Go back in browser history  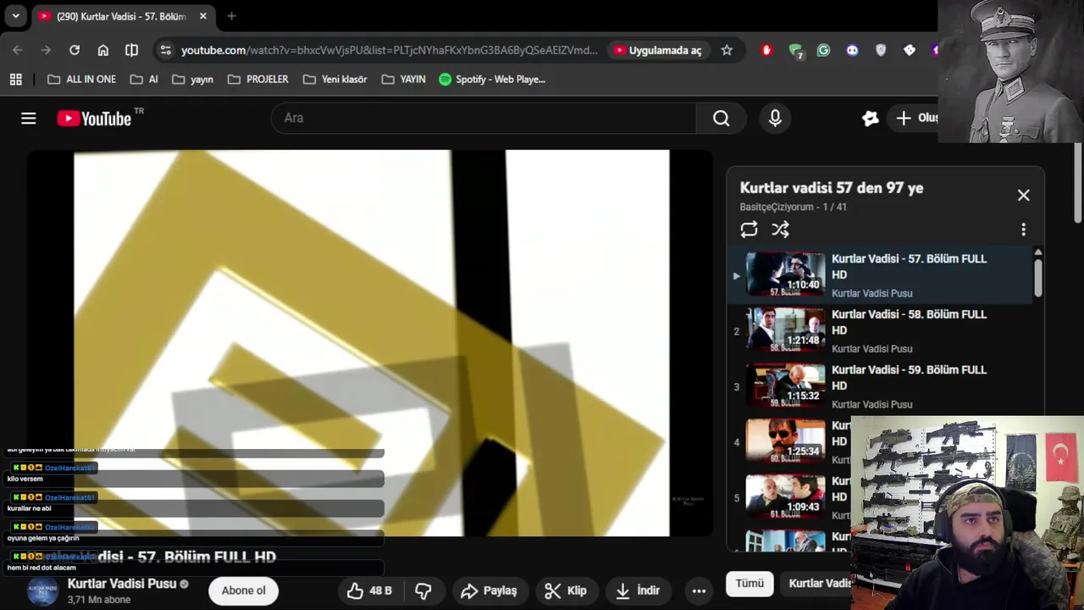tap(18, 50)
